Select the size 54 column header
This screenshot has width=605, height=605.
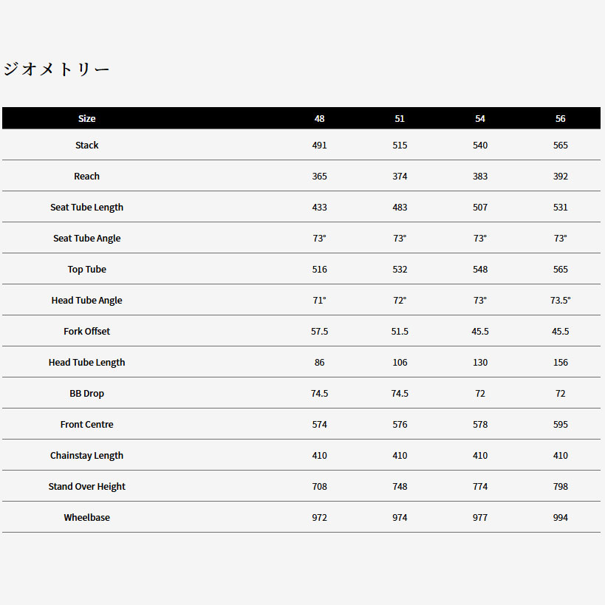[480, 118]
